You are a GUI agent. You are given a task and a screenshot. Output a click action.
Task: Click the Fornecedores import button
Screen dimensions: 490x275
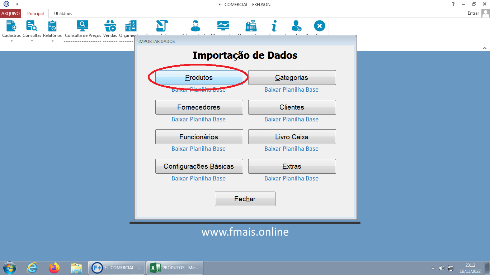click(199, 107)
